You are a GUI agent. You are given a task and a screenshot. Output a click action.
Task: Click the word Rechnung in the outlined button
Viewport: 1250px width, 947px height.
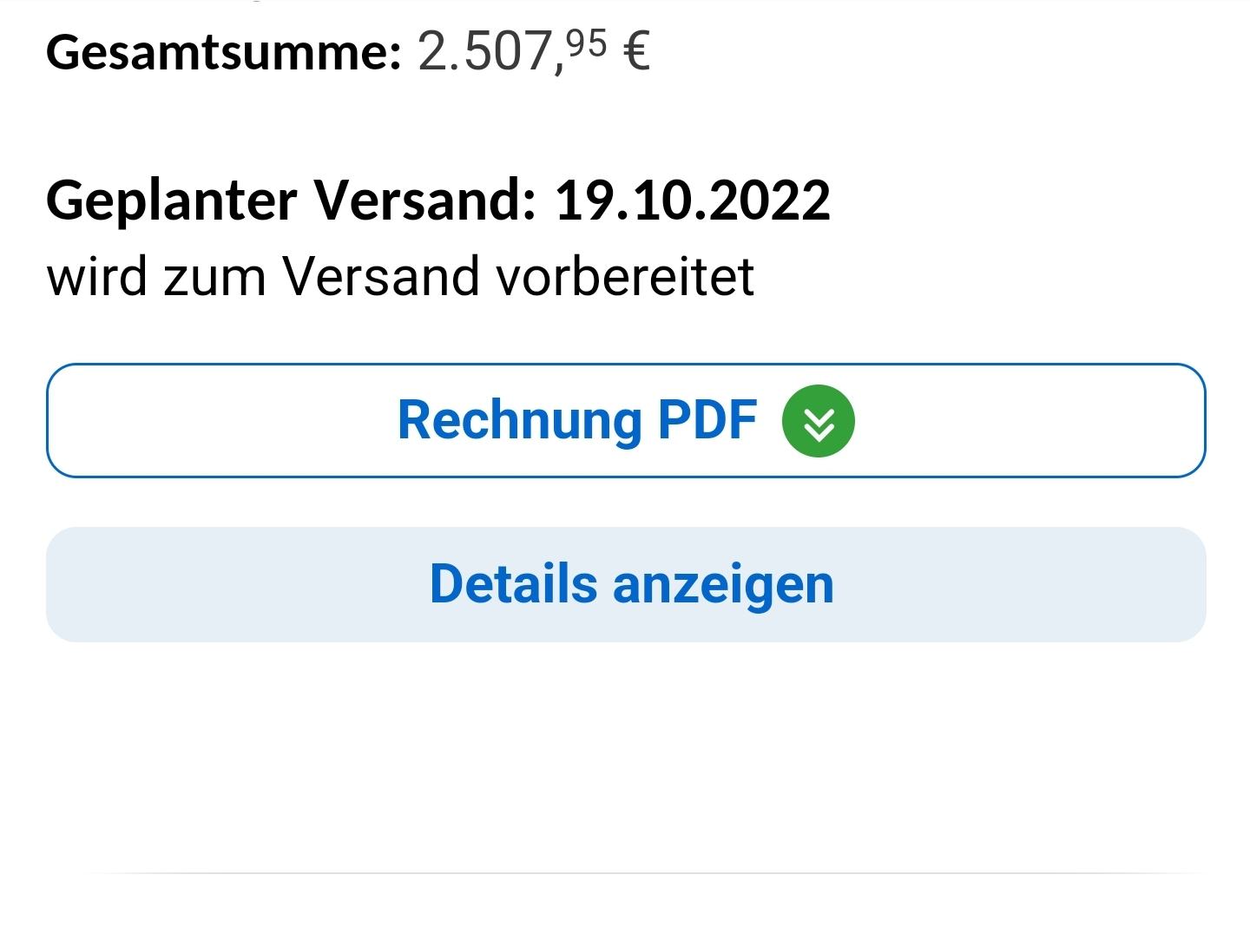519,421
